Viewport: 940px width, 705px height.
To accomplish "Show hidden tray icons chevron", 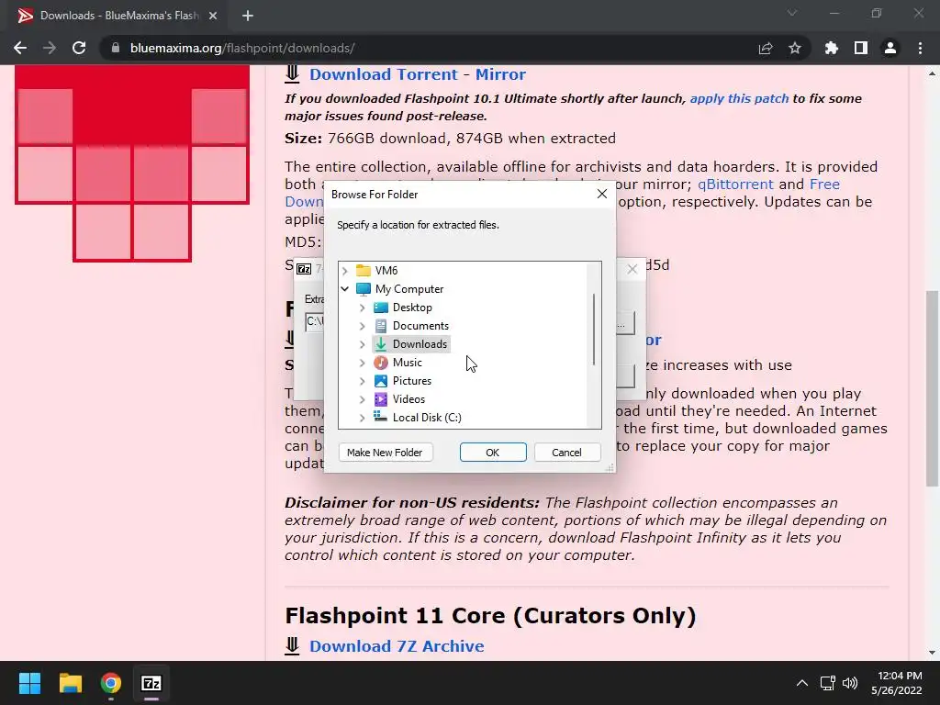I will [x=802, y=683].
